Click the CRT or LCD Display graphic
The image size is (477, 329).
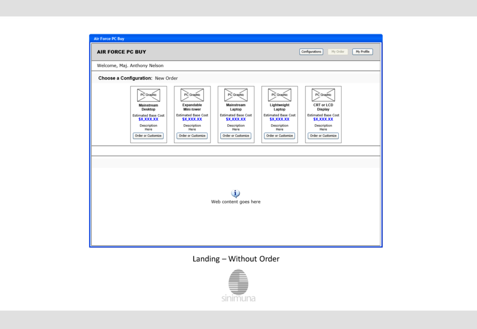[x=323, y=95]
